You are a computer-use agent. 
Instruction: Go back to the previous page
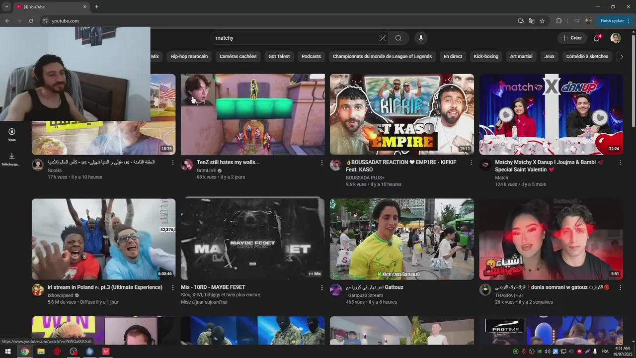pyautogui.click(x=7, y=21)
